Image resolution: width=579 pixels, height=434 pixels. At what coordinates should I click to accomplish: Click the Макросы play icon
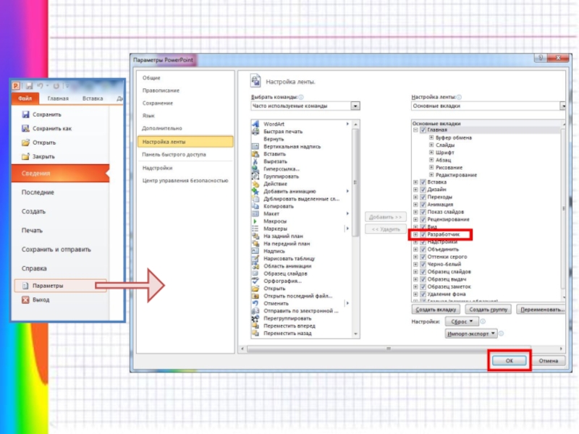[255, 221]
